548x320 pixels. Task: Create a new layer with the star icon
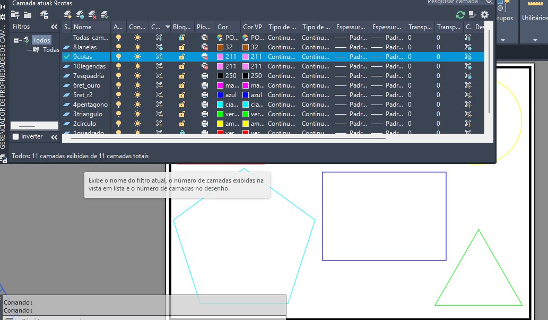pos(68,15)
